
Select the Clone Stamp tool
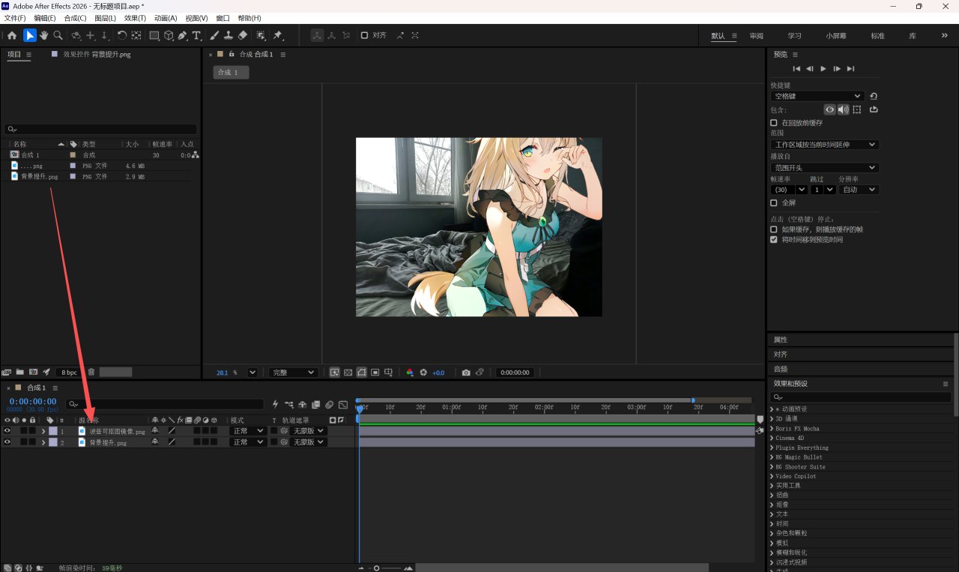pyautogui.click(x=229, y=35)
